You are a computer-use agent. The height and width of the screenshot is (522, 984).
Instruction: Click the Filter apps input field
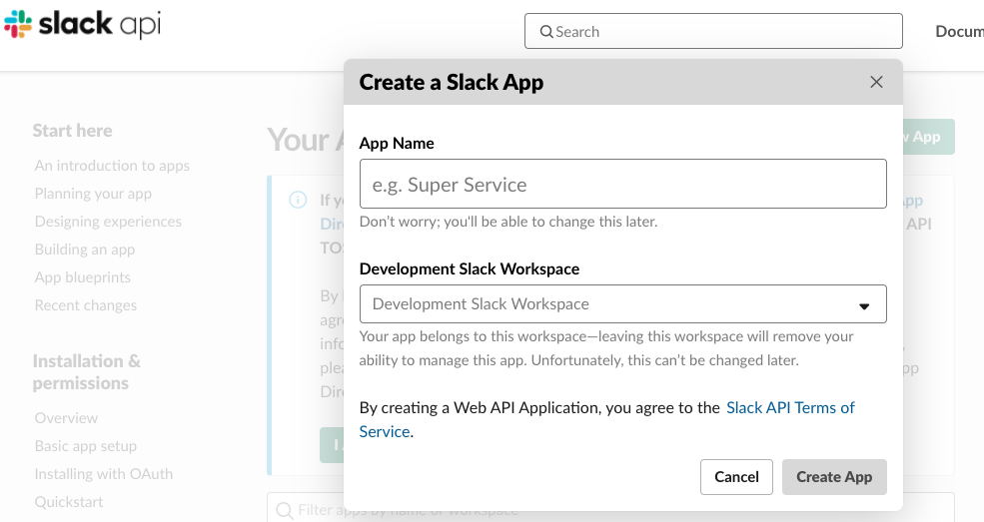(610, 509)
